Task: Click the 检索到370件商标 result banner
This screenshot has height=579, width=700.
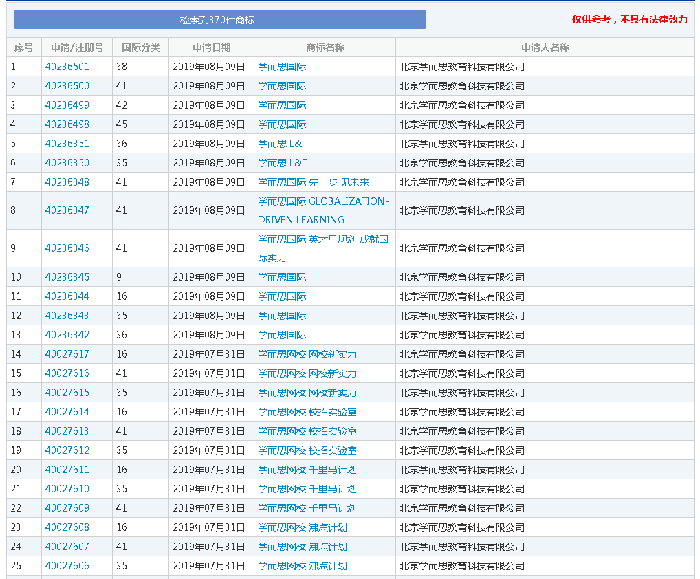Action: pos(219,19)
